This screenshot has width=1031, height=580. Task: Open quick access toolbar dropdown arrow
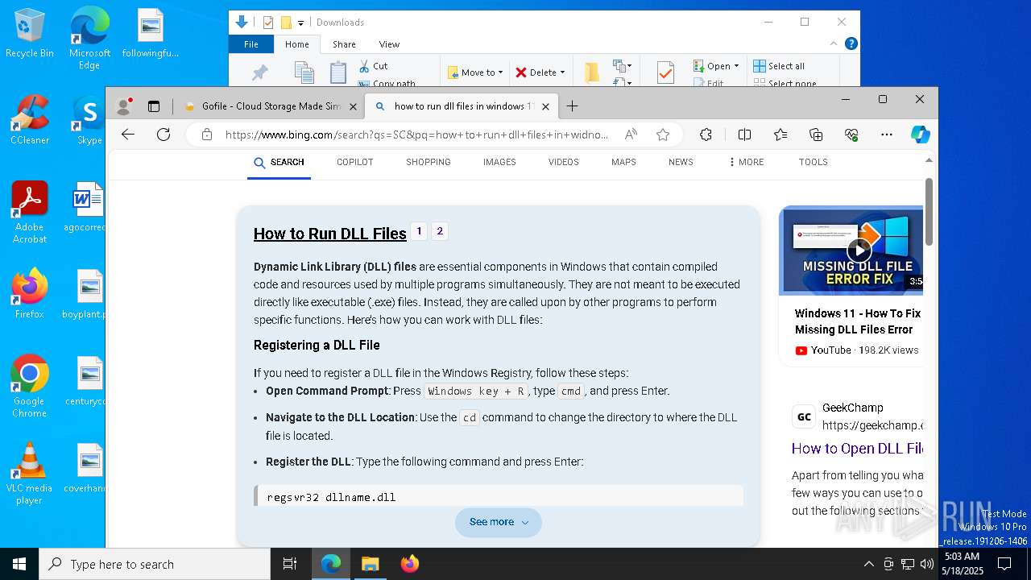click(x=301, y=23)
